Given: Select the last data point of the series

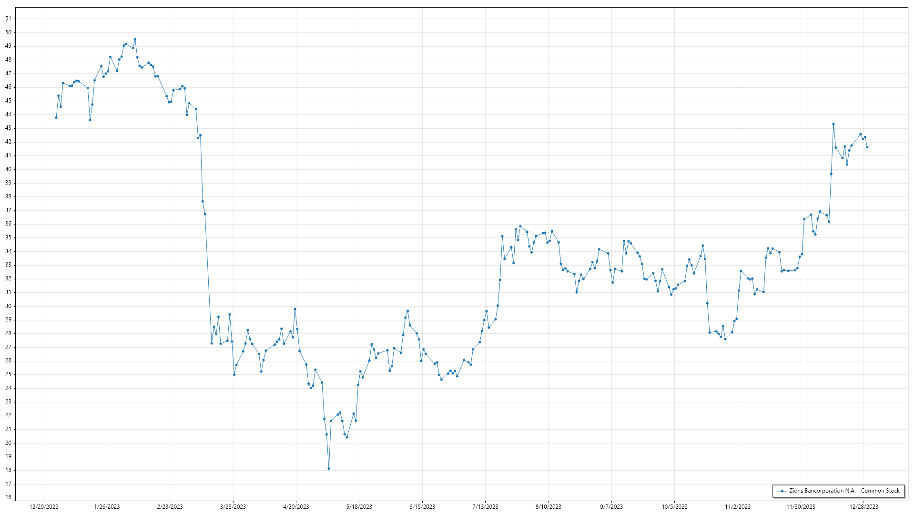Looking at the screenshot, I should pos(867,147).
